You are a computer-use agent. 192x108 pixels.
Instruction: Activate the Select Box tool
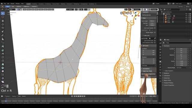(3, 13)
